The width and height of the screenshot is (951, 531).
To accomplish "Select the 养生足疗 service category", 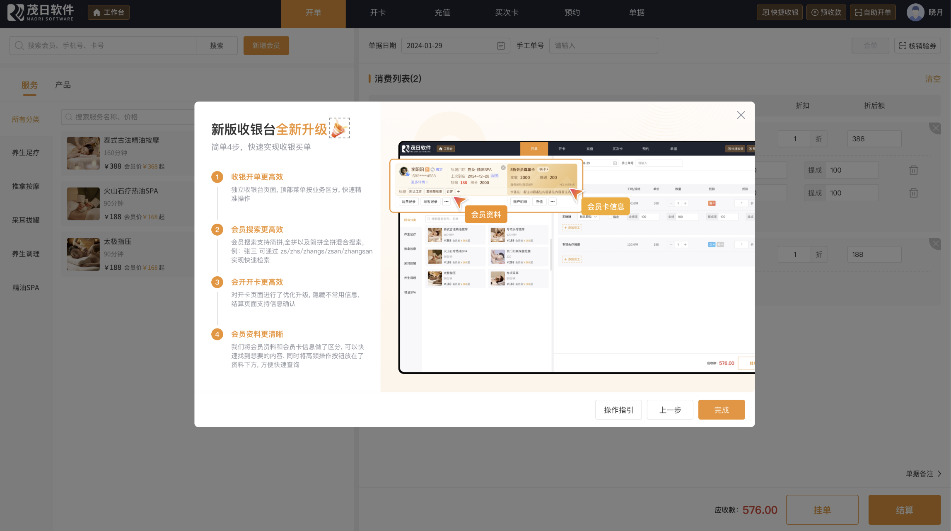I will coord(26,152).
